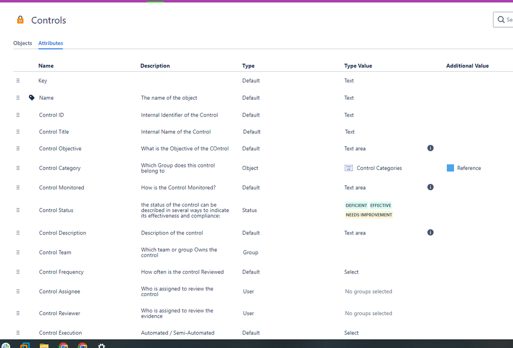Click the info icon beside Control Description
Screen dimensions: 513x348
click(430, 232)
